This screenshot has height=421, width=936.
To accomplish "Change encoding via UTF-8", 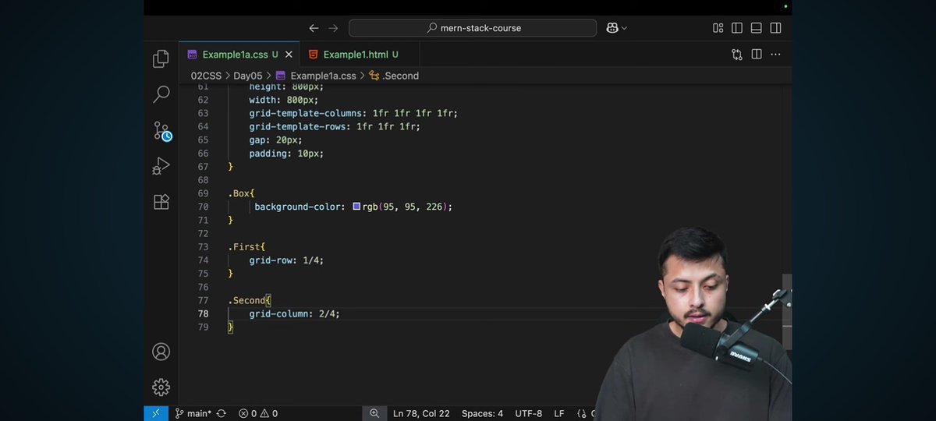I will [x=529, y=413].
